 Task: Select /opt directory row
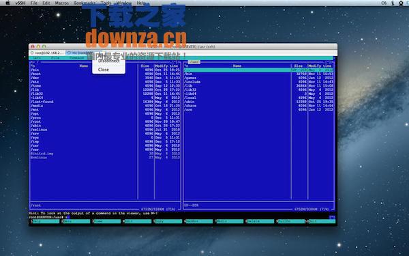click(105, 113)
